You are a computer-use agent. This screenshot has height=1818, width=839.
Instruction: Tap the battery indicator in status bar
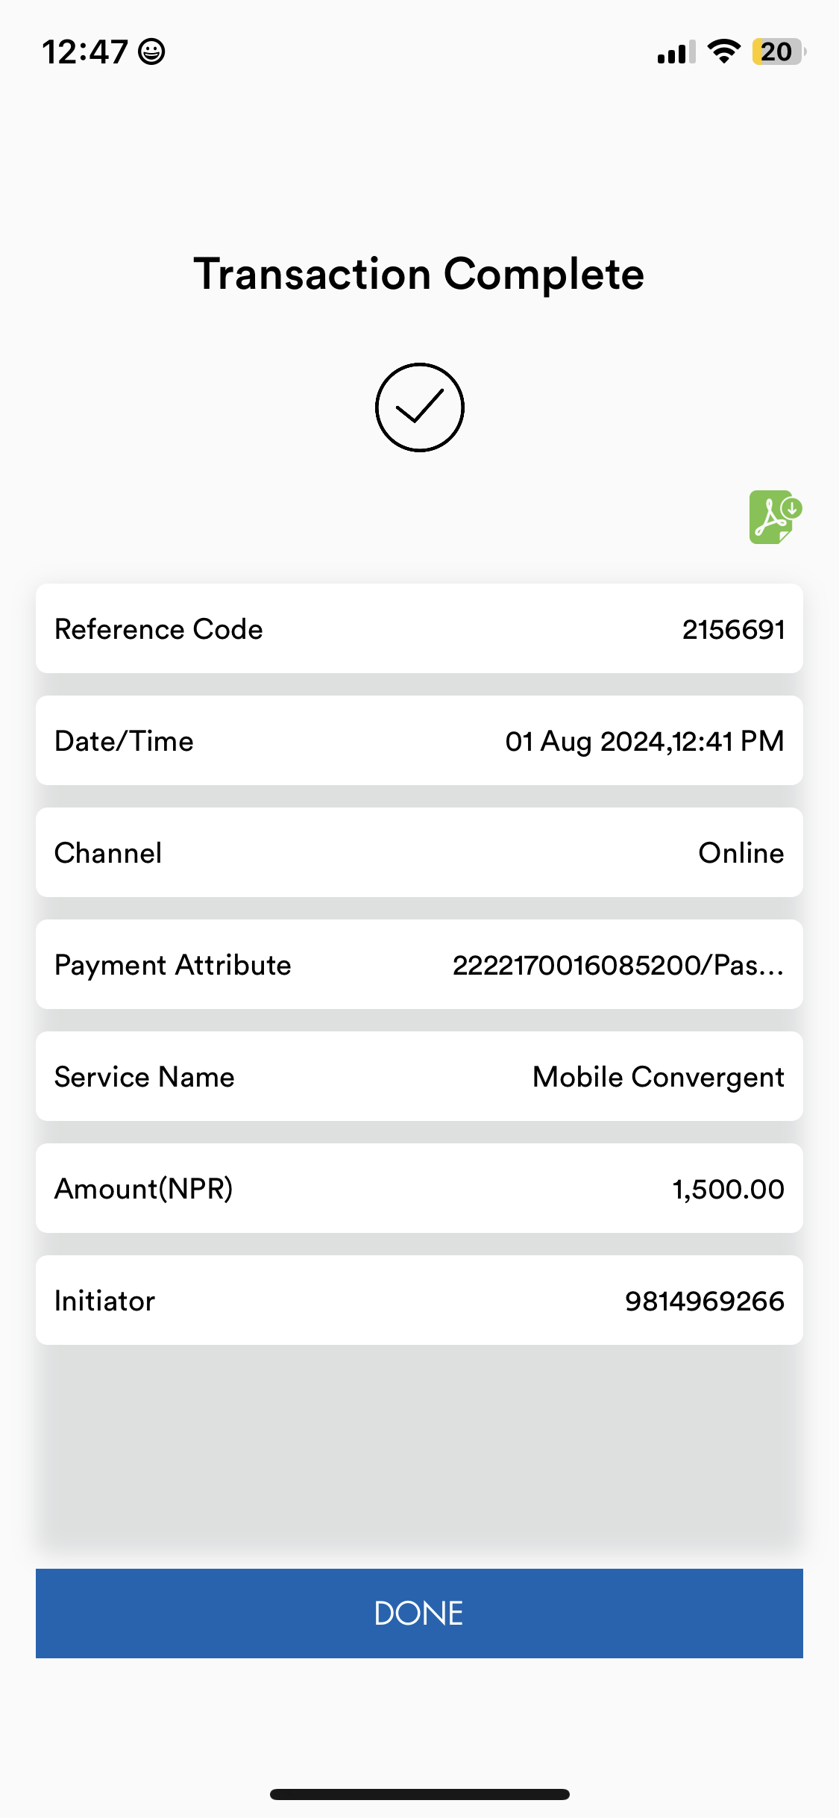[779, 51]
